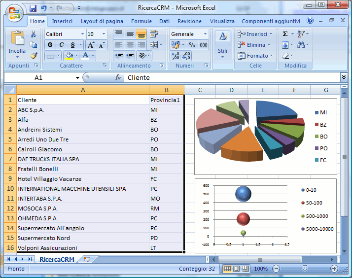
Task: Customize the Quick Access Toolbar dropdown
Action: pyautogui.click(x=79, y=8)
